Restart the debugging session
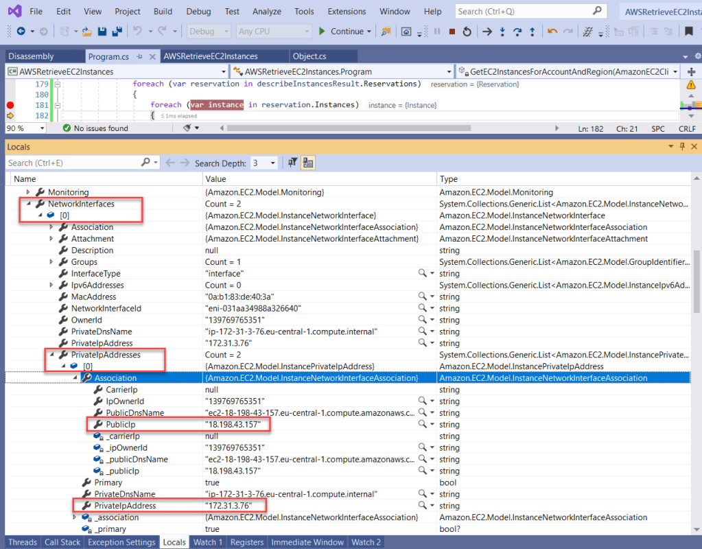This screenshot has width=702, height=549. pos(467,32)
